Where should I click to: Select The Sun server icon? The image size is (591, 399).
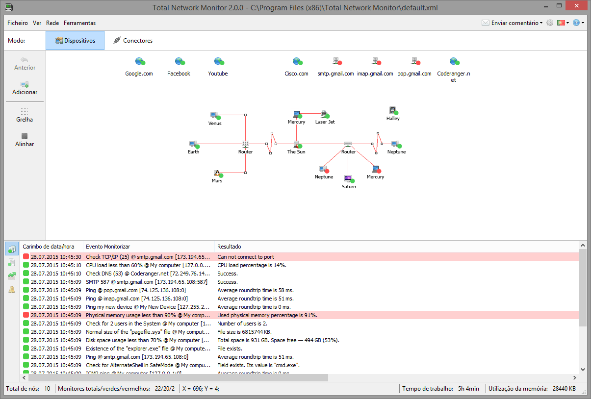click(x=296, y=144)
